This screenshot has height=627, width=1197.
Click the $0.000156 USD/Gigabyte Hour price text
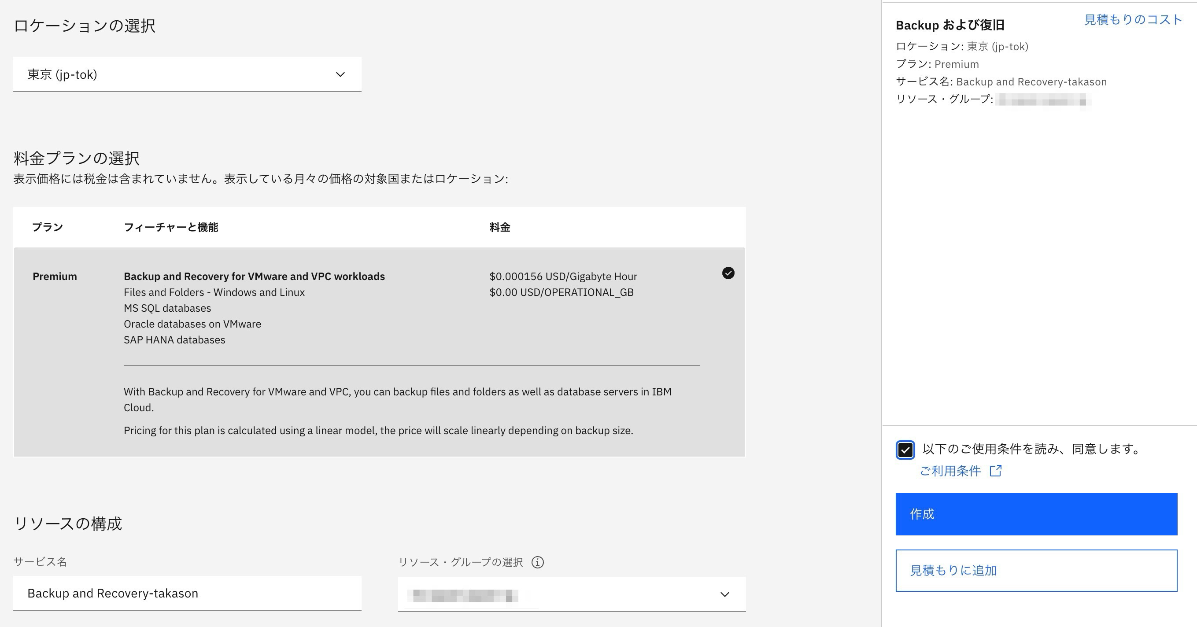click(x=563, y=277)
